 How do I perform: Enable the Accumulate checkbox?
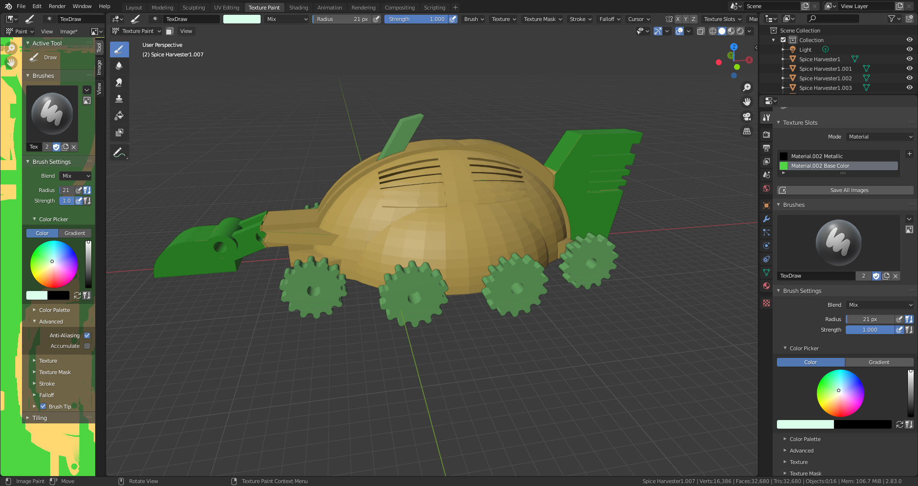click(x=87, y=346)
